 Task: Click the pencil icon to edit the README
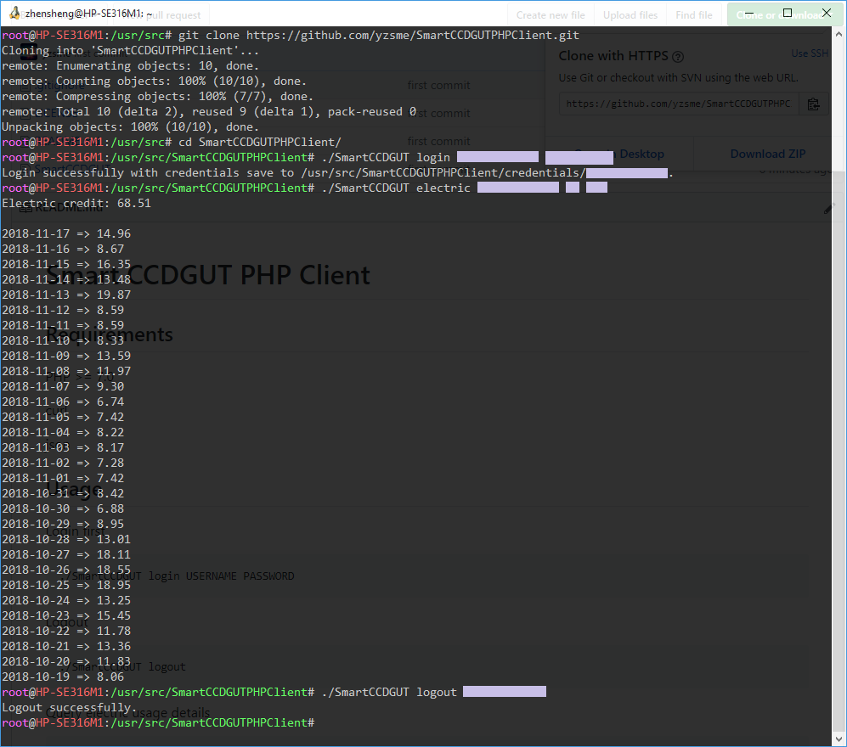[x=830, y=206]
